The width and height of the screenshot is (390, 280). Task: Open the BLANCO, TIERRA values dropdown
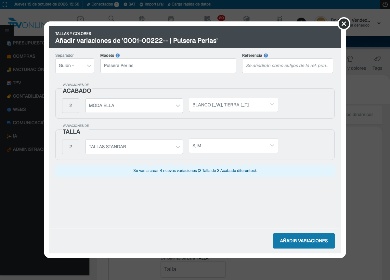click(233, 105)
